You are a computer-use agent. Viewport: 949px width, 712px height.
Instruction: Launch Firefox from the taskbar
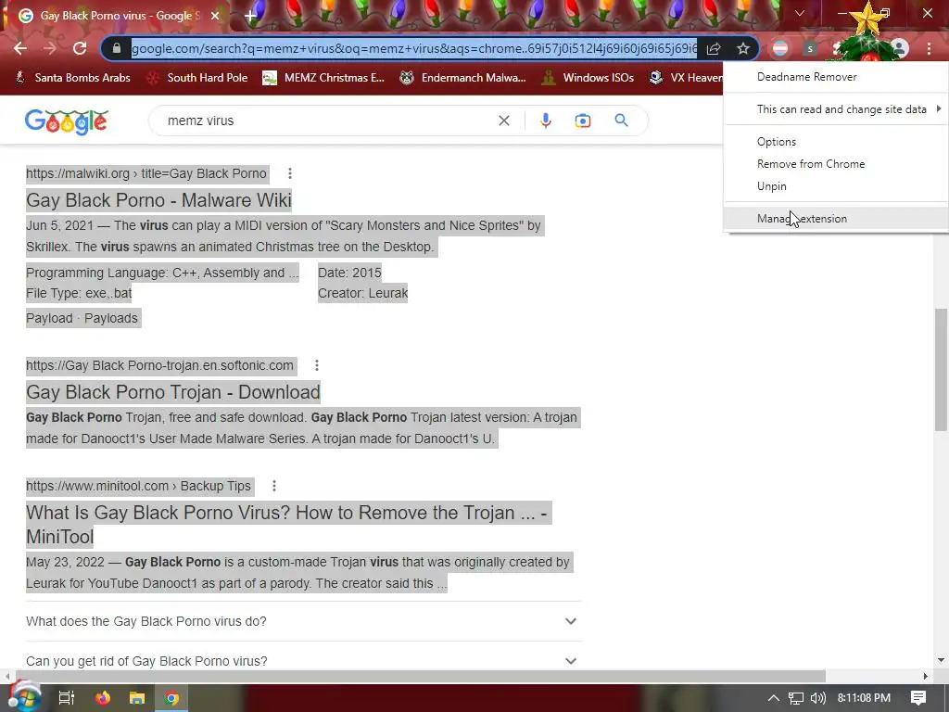pyautogui.click(x=103, y=698)
